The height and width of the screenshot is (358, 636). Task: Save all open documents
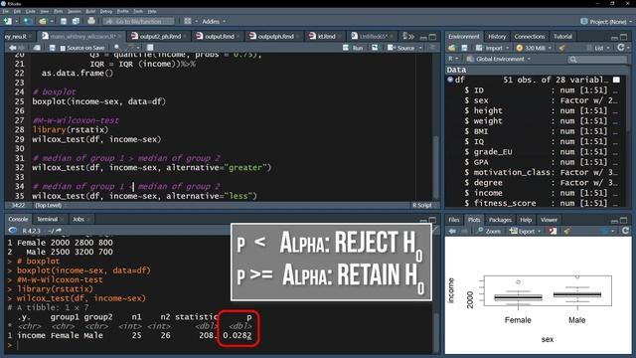click(76, 21)
